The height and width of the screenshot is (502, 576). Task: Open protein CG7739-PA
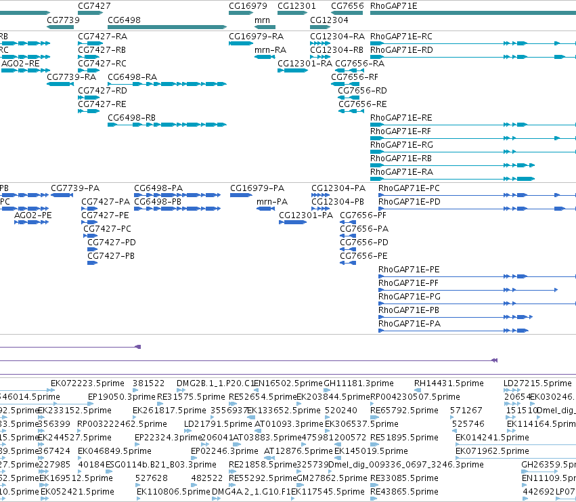pyautogui.click(x=75, y=188)
